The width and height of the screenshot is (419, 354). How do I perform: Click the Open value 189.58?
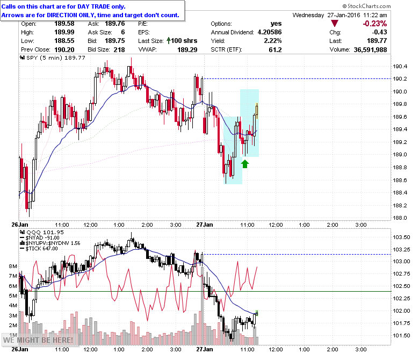point(64,24)
